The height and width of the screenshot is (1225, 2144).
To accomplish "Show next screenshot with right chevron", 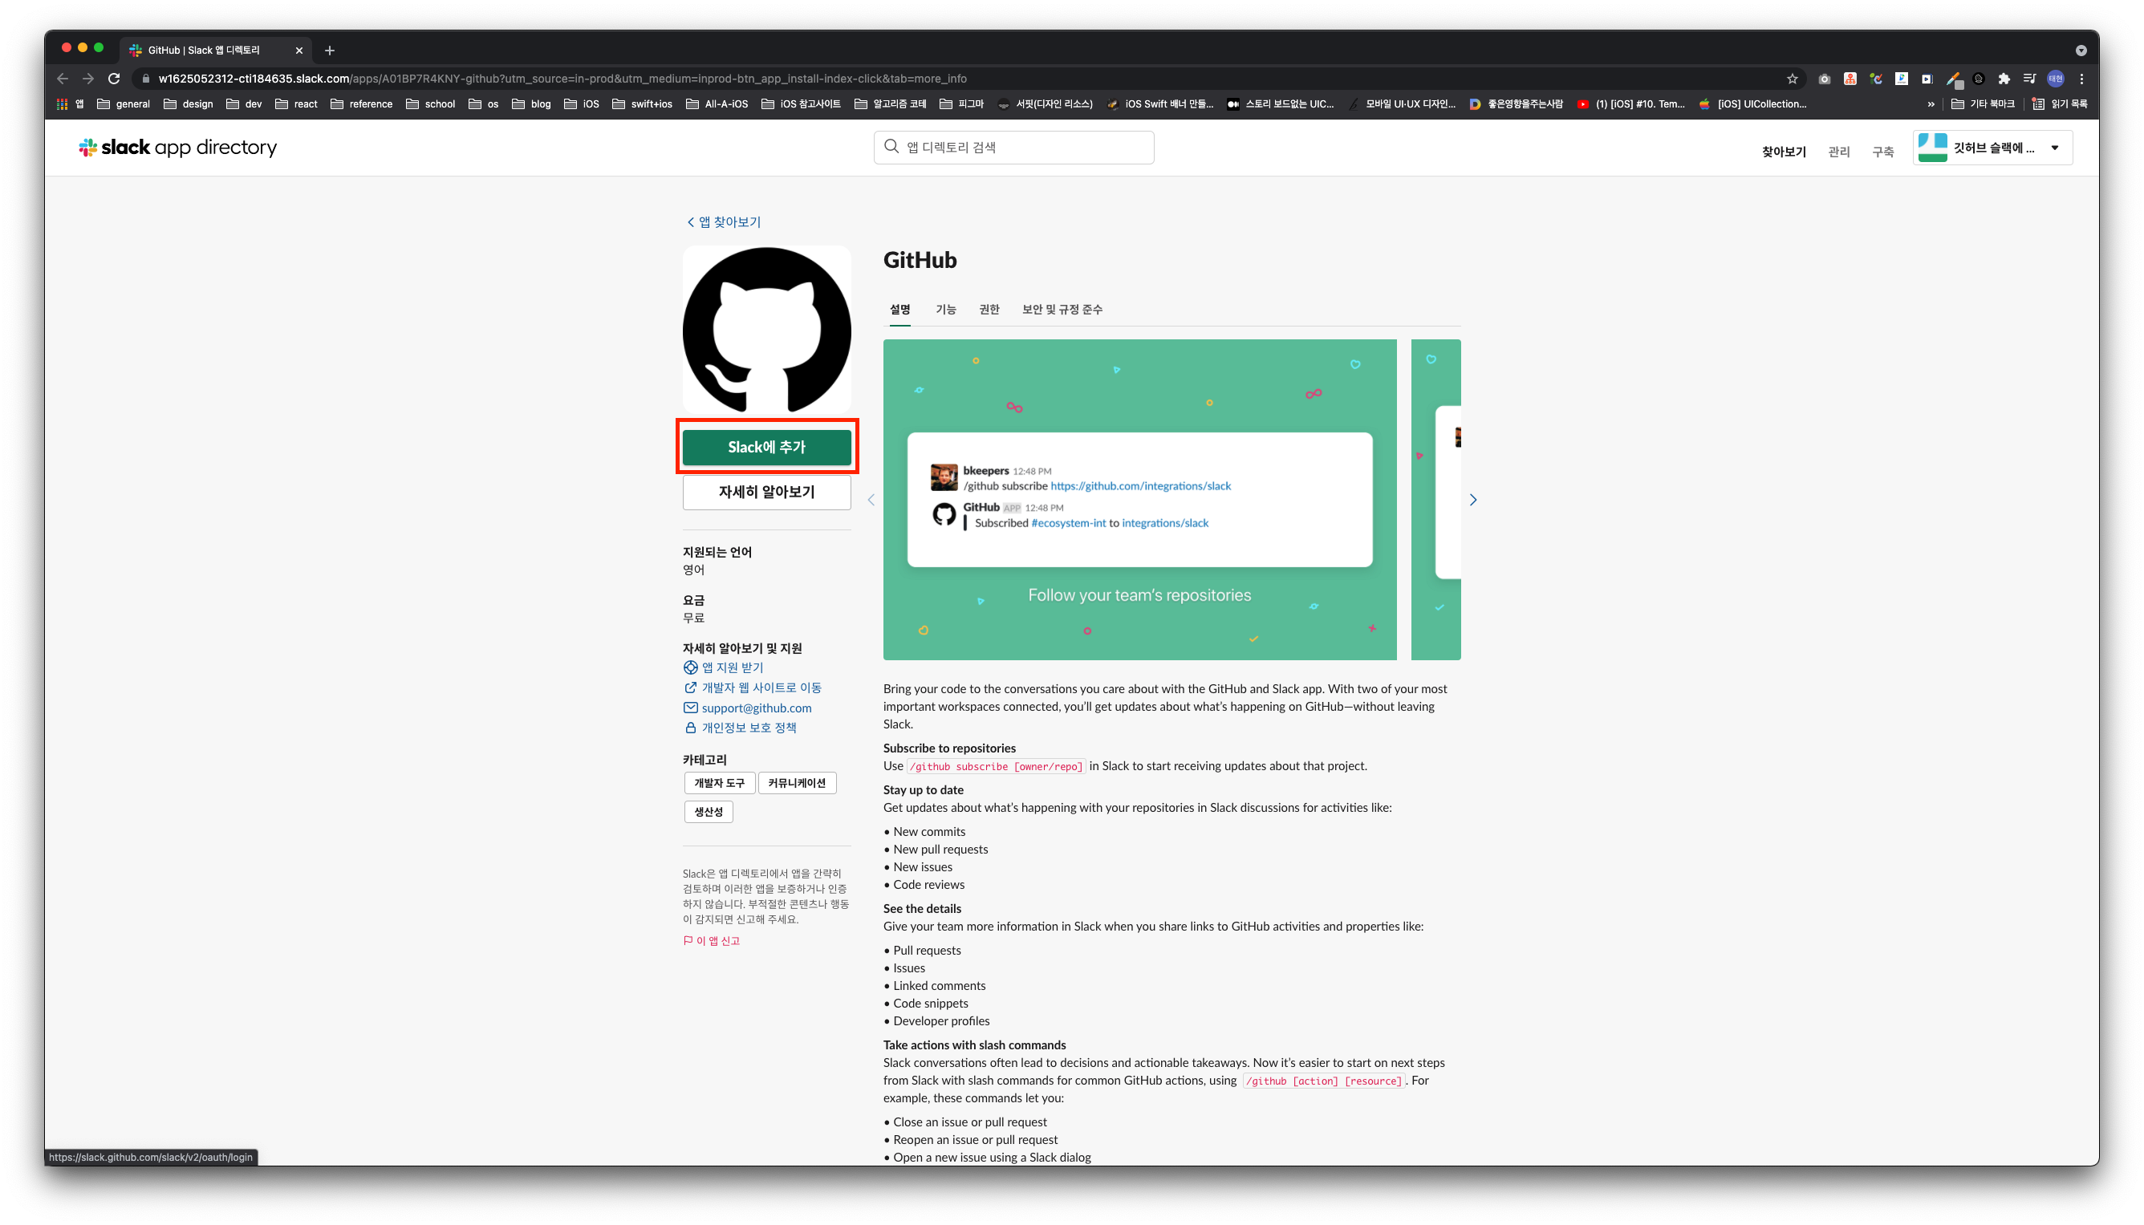I will coord(1472,500).
